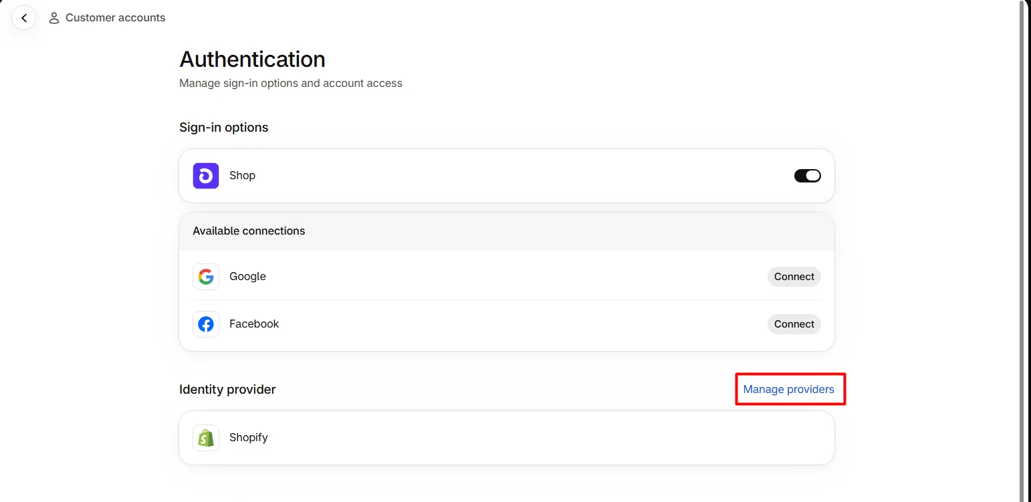Go to Customer accounts breadcrumb
Screen dimensions: 1031x502
[115, 18]
